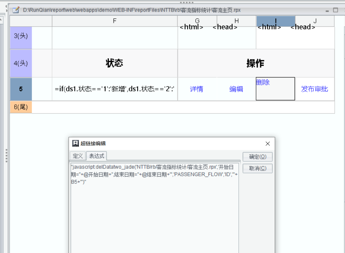The width and height of the screenshot is (345, 253).
Task: Close the 超链接编辑 dialog
Action: click(x=268, y=144)
